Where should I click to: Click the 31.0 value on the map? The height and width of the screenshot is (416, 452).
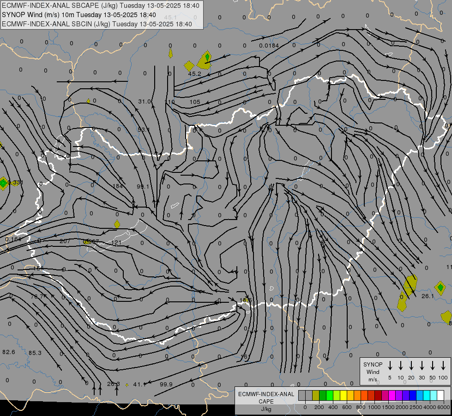click(x=145, y=102)
